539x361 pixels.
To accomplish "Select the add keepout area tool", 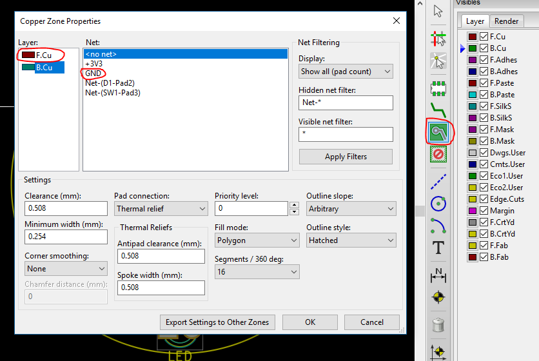I will point(438,154).
